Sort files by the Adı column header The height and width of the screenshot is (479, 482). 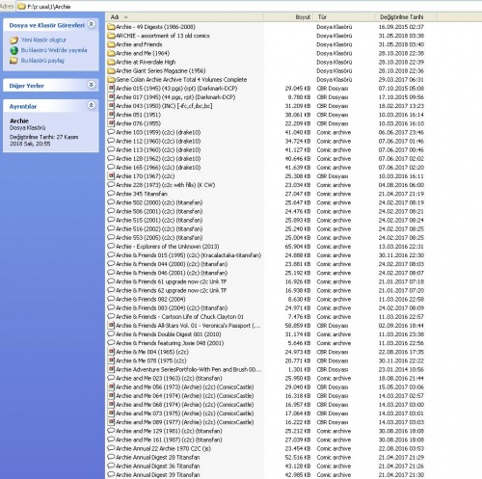tap(184, 17)
